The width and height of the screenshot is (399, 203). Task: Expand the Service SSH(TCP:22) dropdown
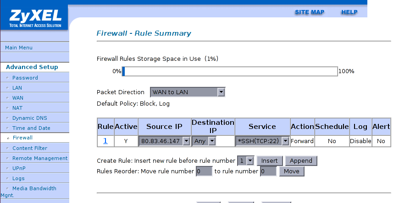262,141
